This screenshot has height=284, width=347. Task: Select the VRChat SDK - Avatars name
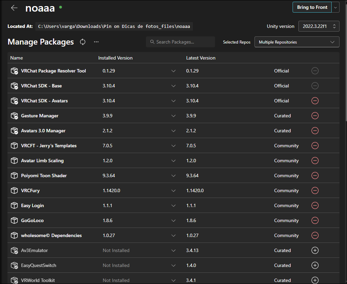point(44,101)
